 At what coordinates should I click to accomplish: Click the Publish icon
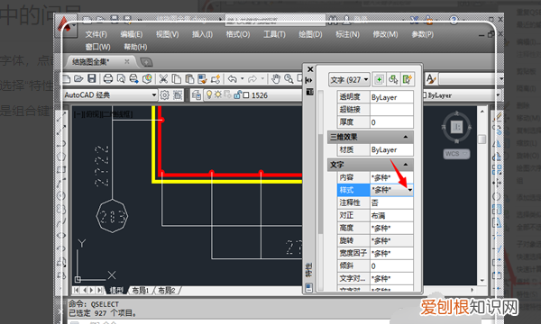(133, 79)
